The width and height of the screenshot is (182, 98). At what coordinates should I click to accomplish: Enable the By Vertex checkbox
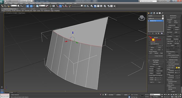coord(149,42)
